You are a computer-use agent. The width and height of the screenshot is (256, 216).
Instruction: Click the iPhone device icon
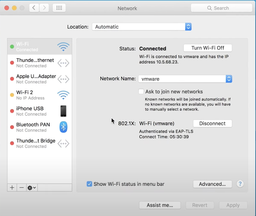[63, 111]
